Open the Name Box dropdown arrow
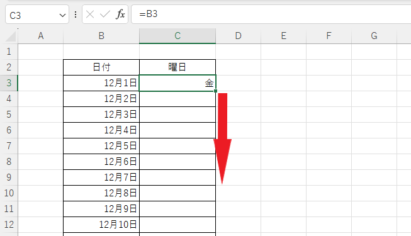Image resolution: width=411 pixels, height=236 pixels. (x=62, y=15)
